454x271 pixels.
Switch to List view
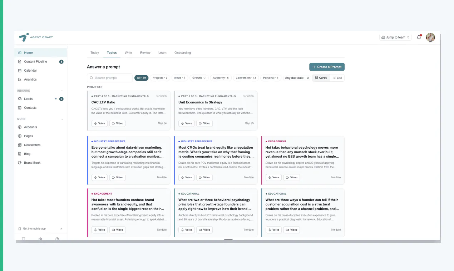[337, 78]
